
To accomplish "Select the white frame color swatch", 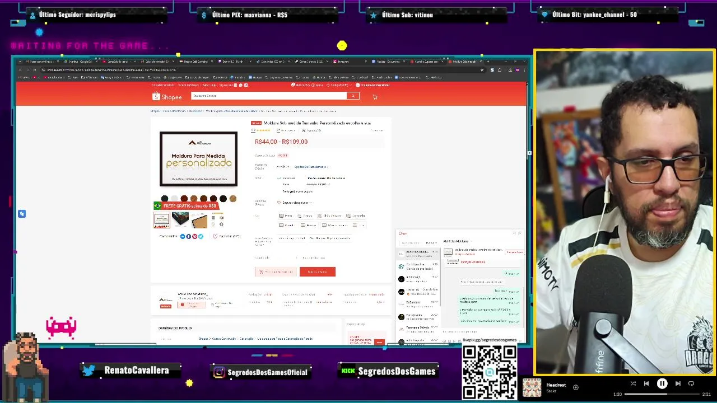I will (x=174, y=199).
